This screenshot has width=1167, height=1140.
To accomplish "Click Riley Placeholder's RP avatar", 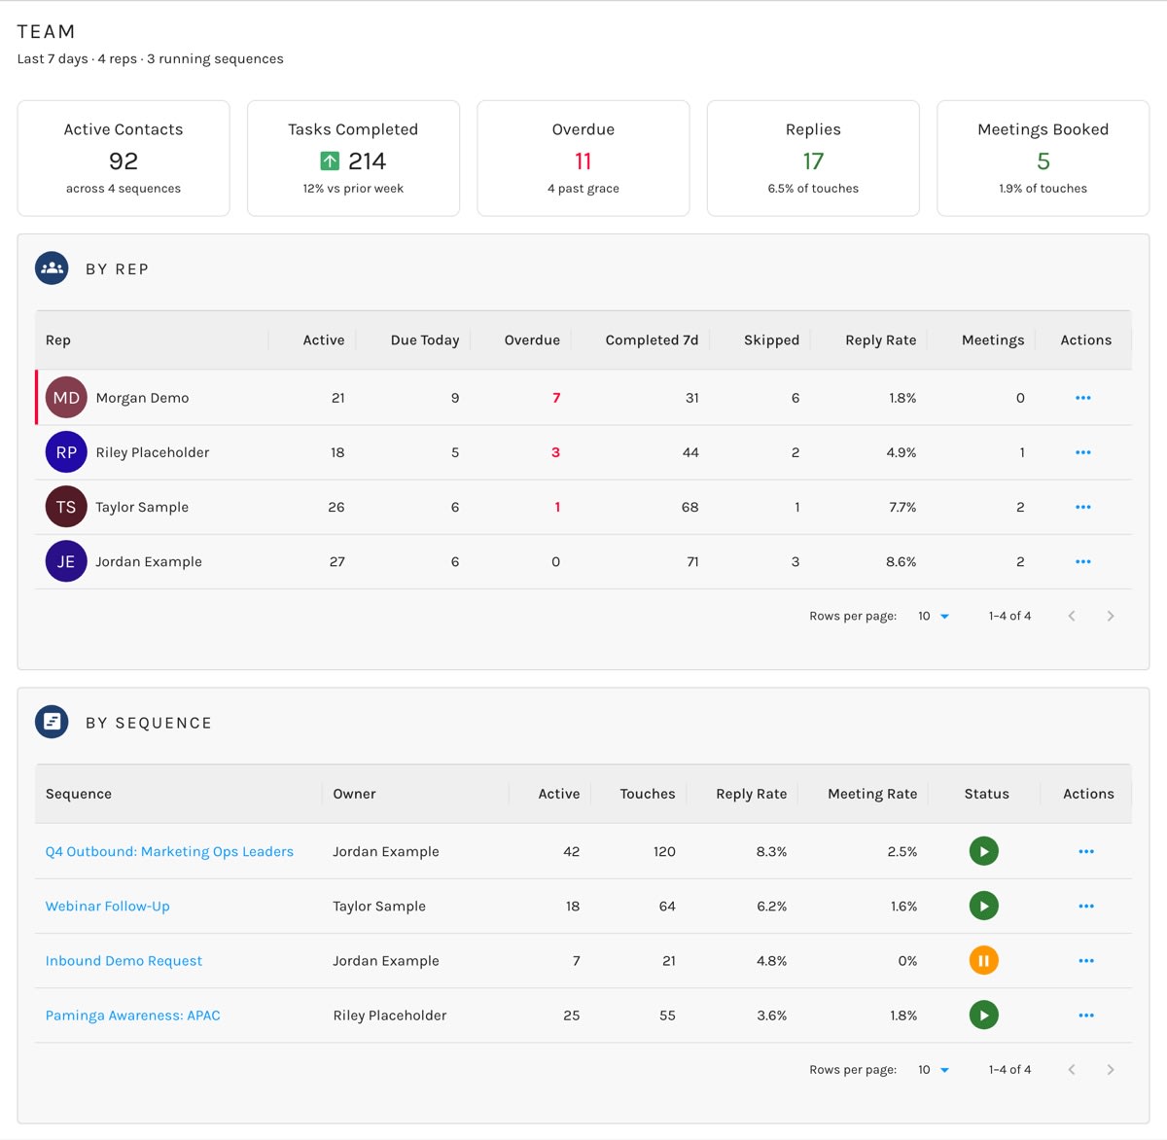I will (x=66, y=452).
